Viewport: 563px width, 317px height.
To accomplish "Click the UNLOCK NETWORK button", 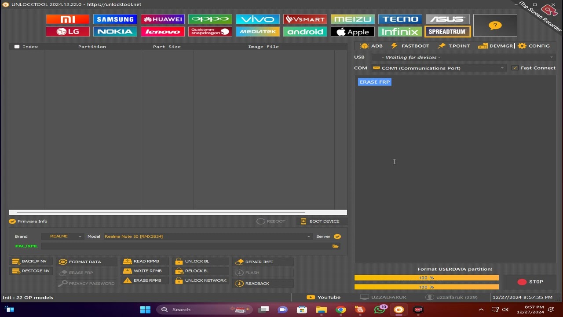I will tap(201, 281).
